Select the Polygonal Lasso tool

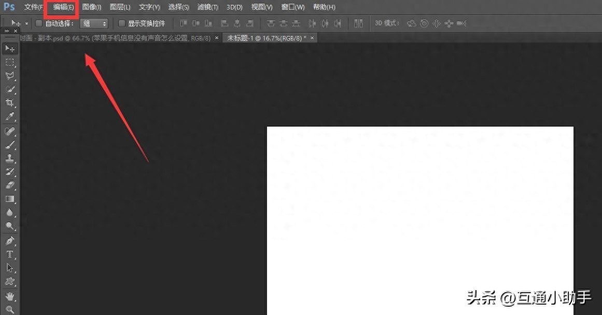coord(10,76)
